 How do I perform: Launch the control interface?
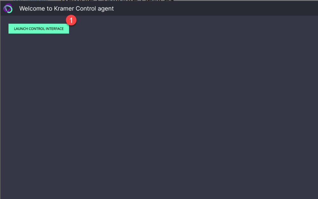[x=39, y=29]
